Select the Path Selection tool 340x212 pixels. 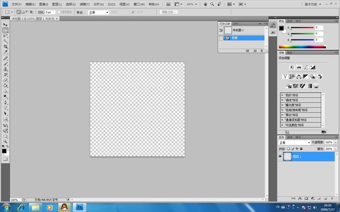pyautogui.click(x=6, y=114)
